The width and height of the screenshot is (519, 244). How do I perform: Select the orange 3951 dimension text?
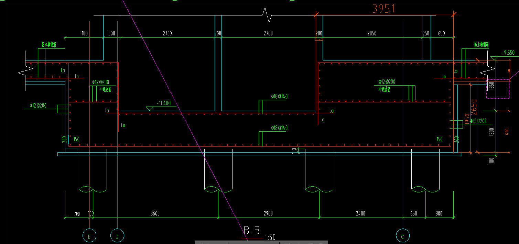coord(383,9)
